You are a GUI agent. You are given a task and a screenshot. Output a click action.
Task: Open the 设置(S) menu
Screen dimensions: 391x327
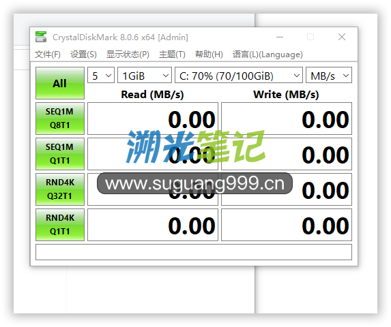pyautogui.click(x=83, y=54)
